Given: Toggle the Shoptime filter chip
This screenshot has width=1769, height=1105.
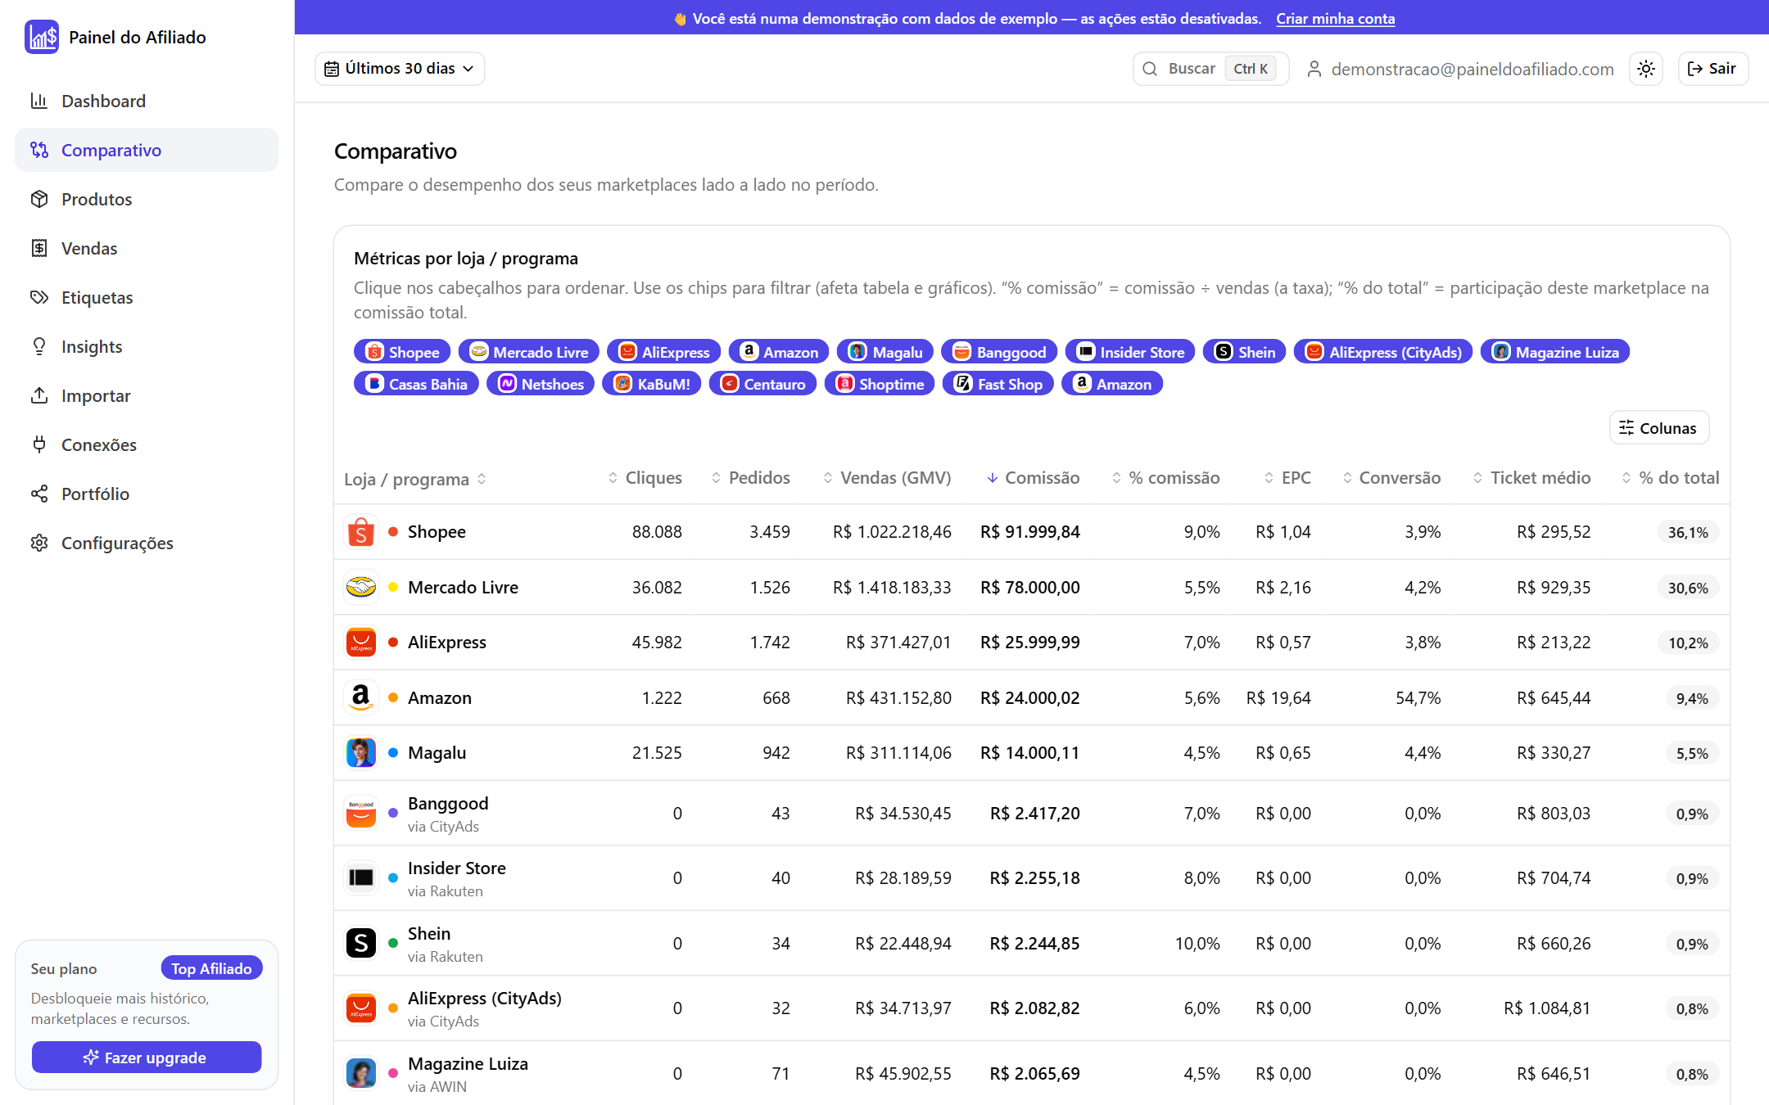Looking at the screenshot, I should [880, 384].
